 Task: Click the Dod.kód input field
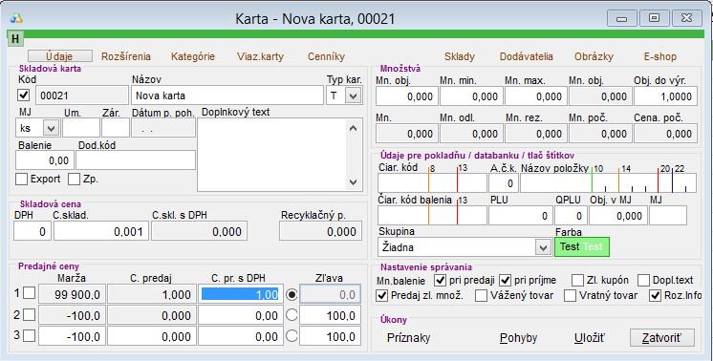tap(136, 160)
